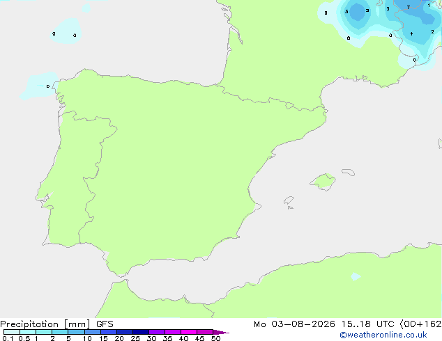Image resolution: width=442 pixels, height=341 pixels.
Task: Click the map precipitation value '4'
Action: [x=411, y=34]
